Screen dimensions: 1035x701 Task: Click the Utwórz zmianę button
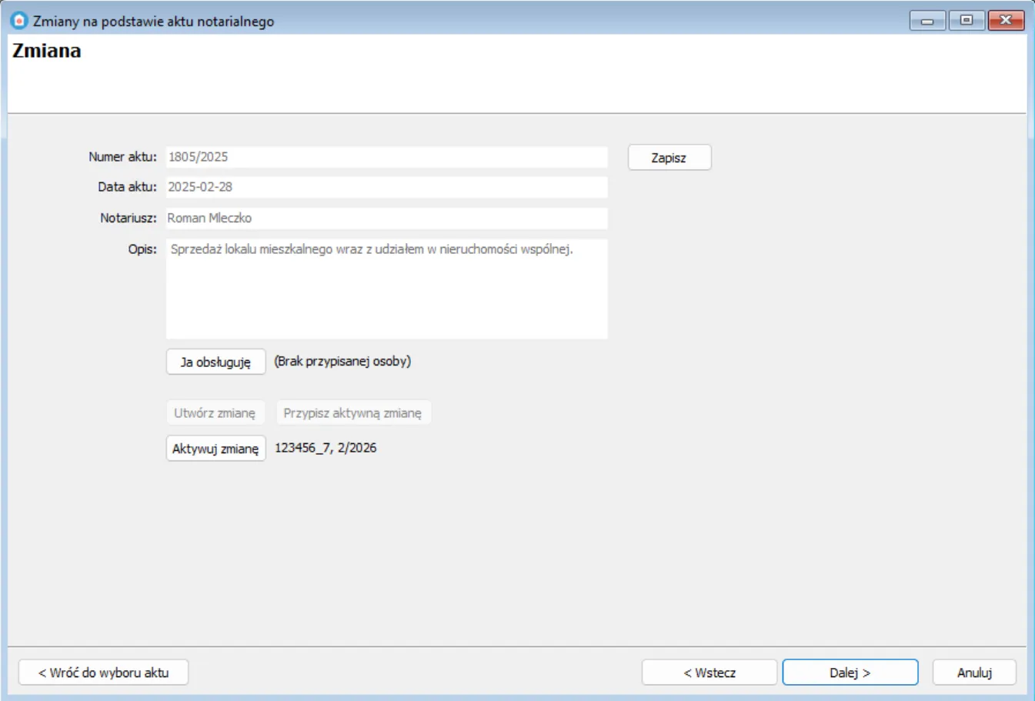(215, 413)
